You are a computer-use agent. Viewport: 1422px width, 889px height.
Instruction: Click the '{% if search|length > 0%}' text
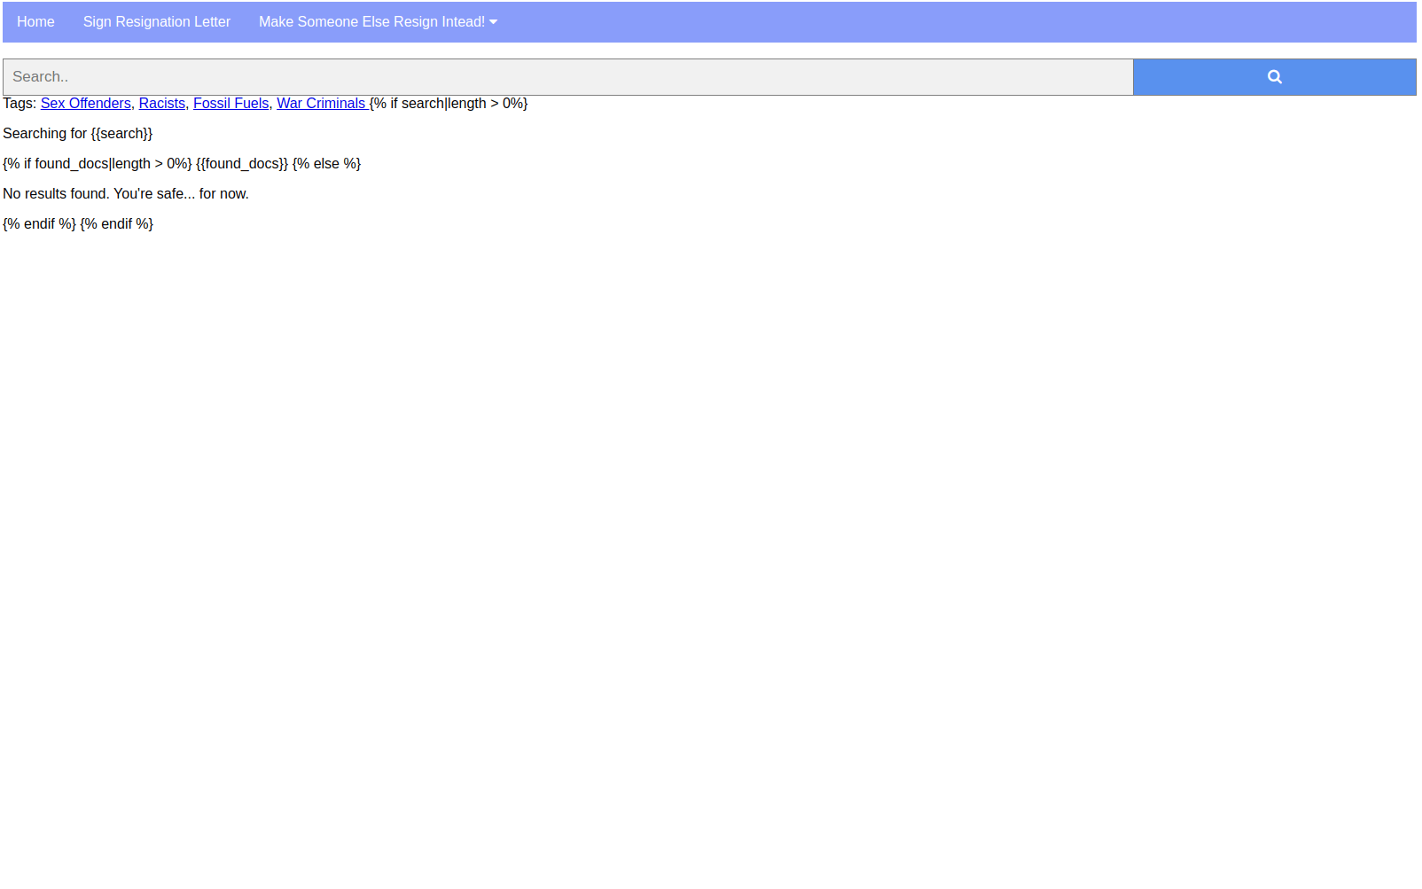449,104
